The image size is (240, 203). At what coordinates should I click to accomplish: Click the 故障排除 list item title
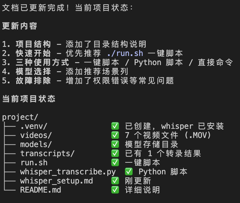pos(33,81)
